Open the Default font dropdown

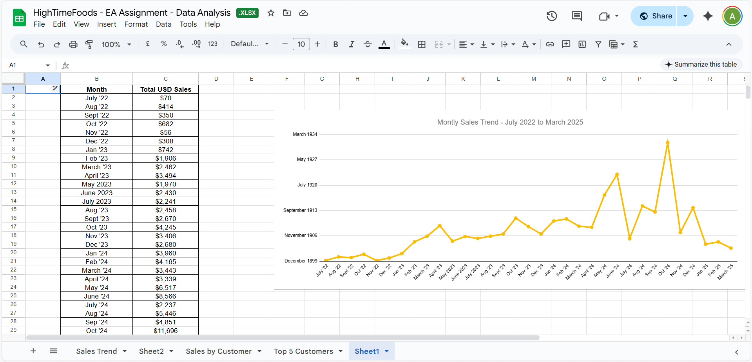[250, 44]
